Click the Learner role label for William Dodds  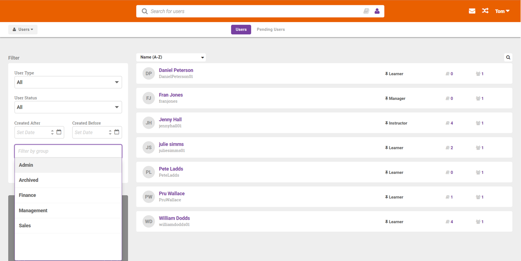click(396, 222)
